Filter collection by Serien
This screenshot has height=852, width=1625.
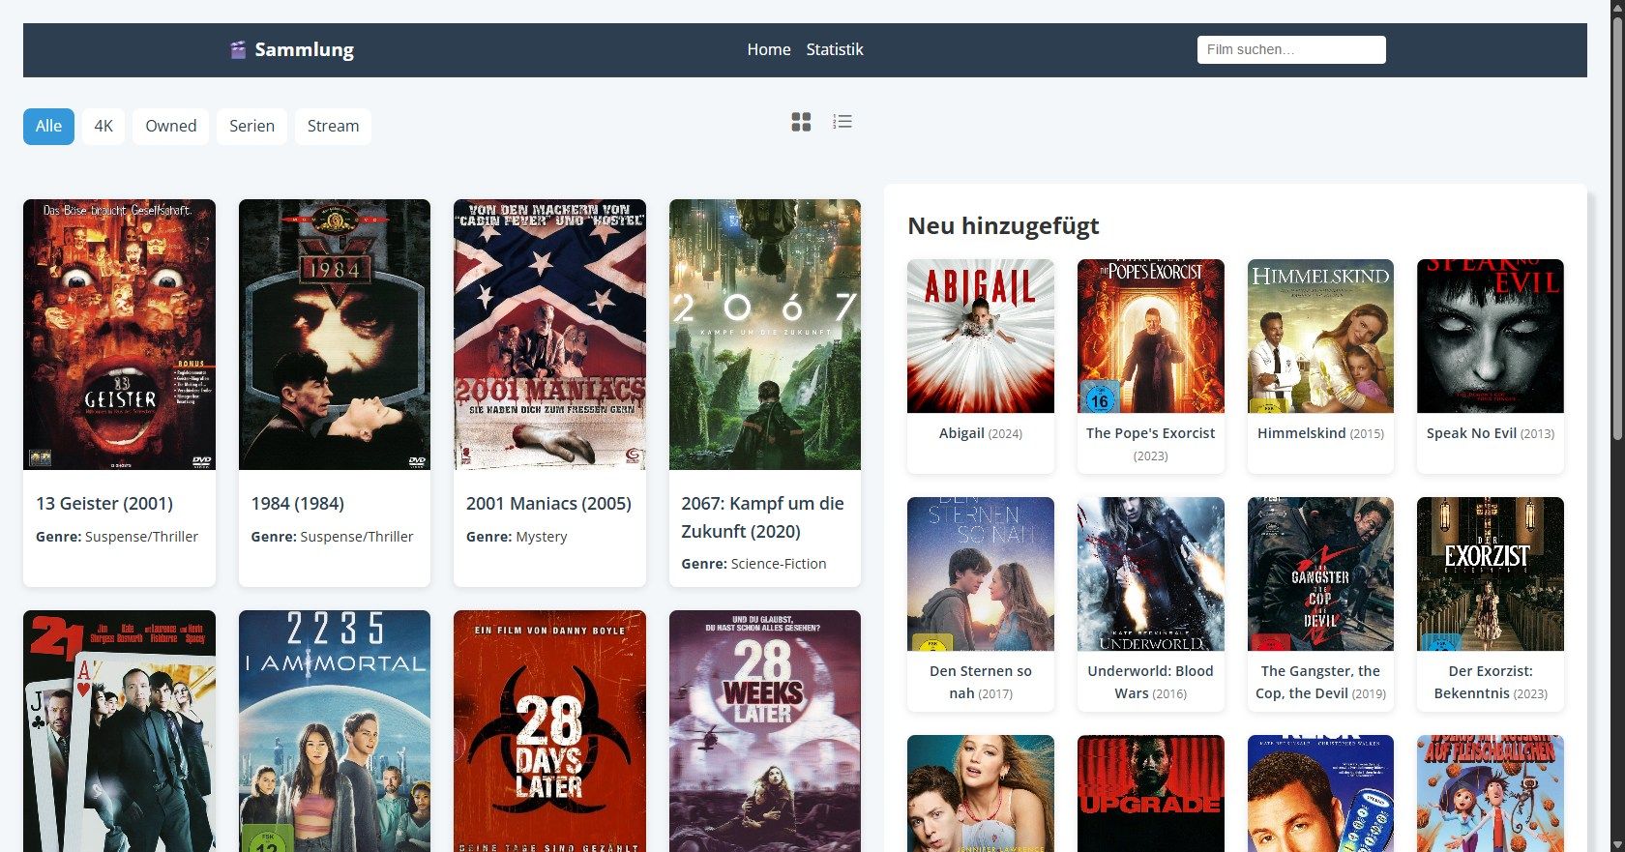(251, 126)
